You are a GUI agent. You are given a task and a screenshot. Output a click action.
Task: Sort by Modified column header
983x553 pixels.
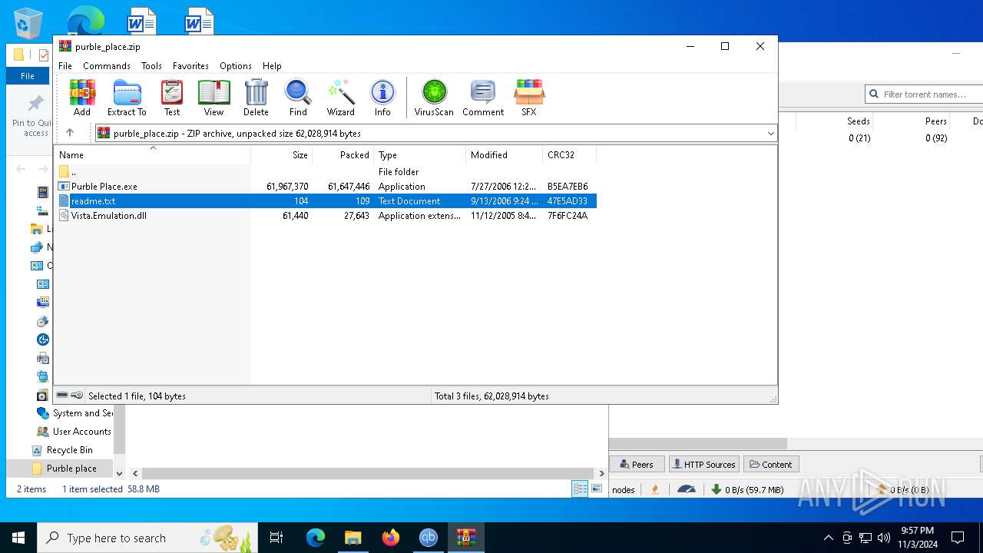point(504,155)
